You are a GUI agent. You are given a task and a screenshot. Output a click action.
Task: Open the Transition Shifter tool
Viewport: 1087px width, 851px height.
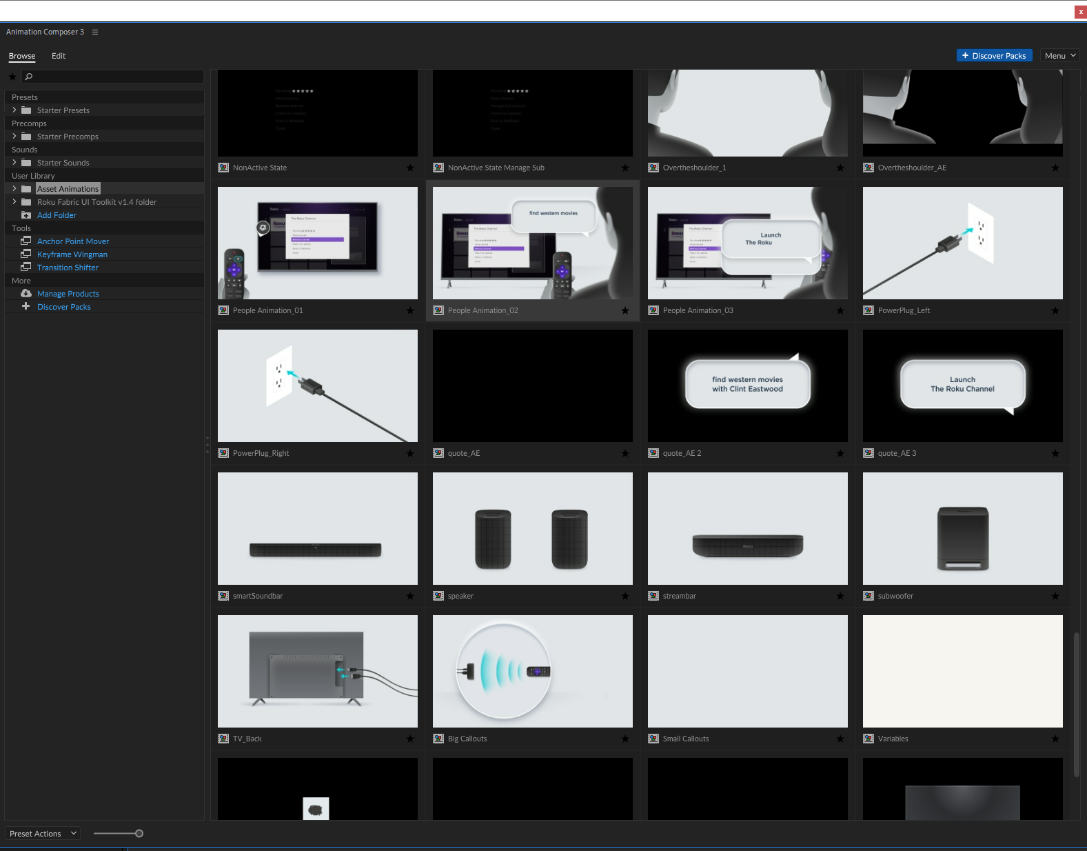[68, 268]
